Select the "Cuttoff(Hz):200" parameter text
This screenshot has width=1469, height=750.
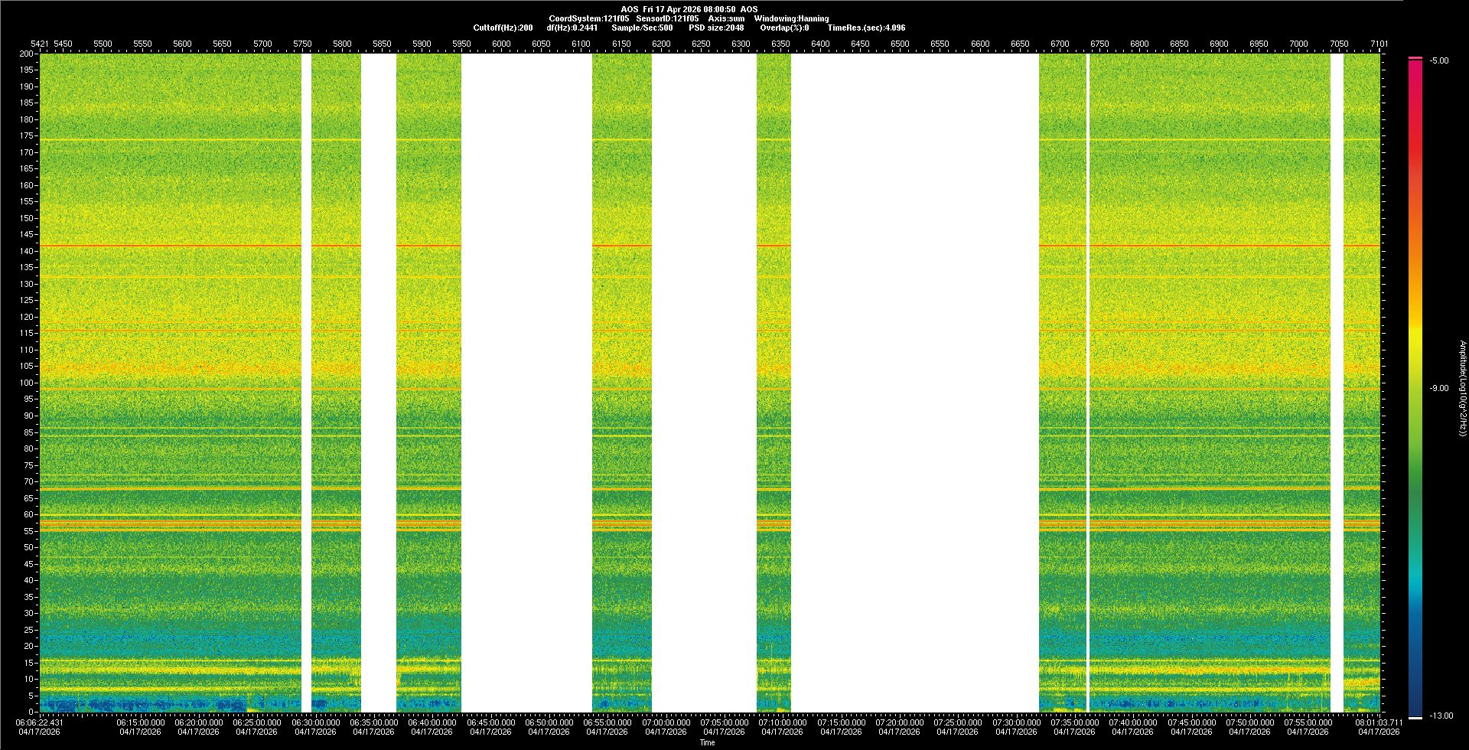(503, 28)
